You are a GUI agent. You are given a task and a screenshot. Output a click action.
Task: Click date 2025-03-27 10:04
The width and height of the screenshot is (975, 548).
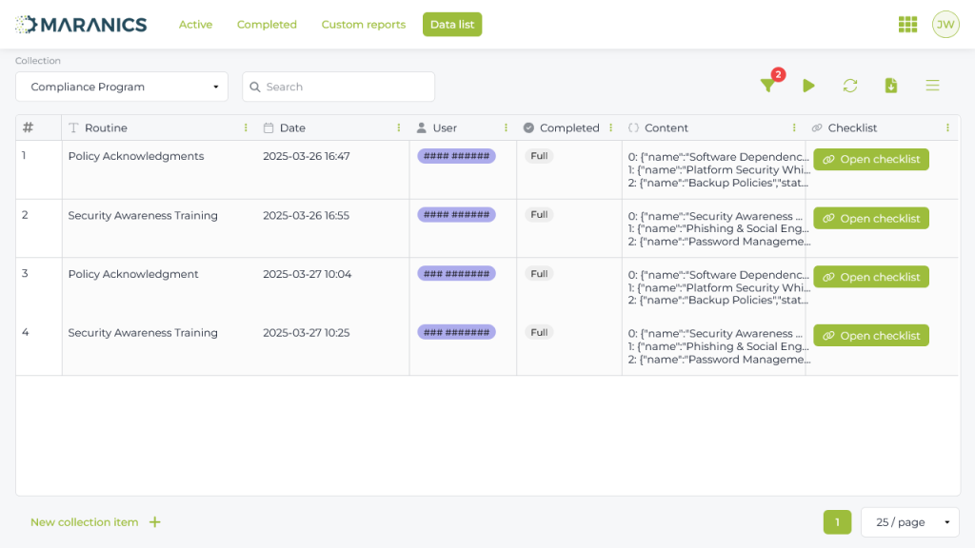[x=308, y=274]
